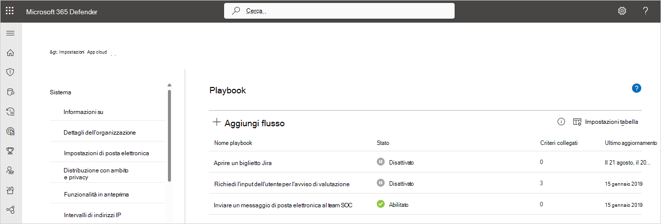Select Funzionalità in anteprima
Screen dimensions: 661x224
pos(96,195)
